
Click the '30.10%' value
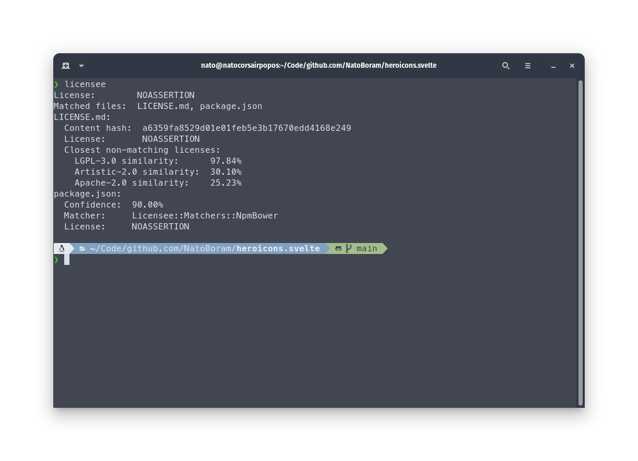(x=226, y=172)
